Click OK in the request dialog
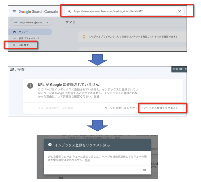201x182 pixels. point(144,170)
